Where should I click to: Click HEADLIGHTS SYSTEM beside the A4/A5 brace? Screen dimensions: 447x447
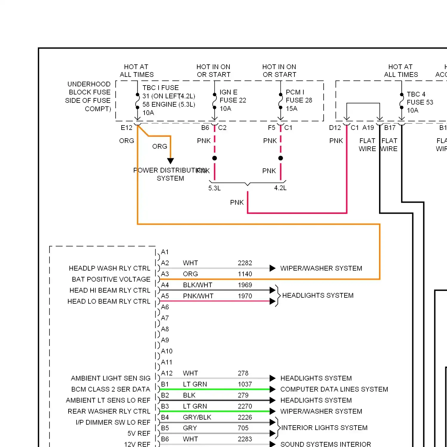[318, 295]
